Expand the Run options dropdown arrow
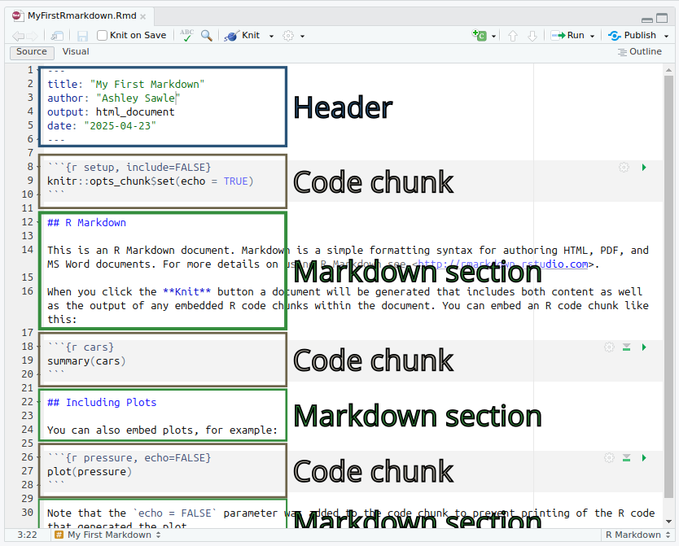This screenshot has width=679, height=546. point(592,36)
